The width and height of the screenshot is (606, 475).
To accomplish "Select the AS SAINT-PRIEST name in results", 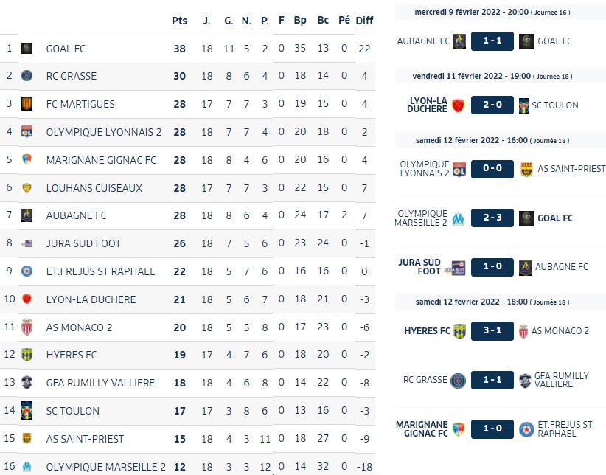I will pyautogui.click(x=571, y=169).
